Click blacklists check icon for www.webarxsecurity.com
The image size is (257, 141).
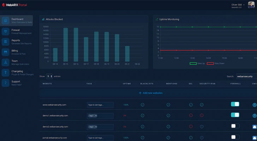pos(143,105)
